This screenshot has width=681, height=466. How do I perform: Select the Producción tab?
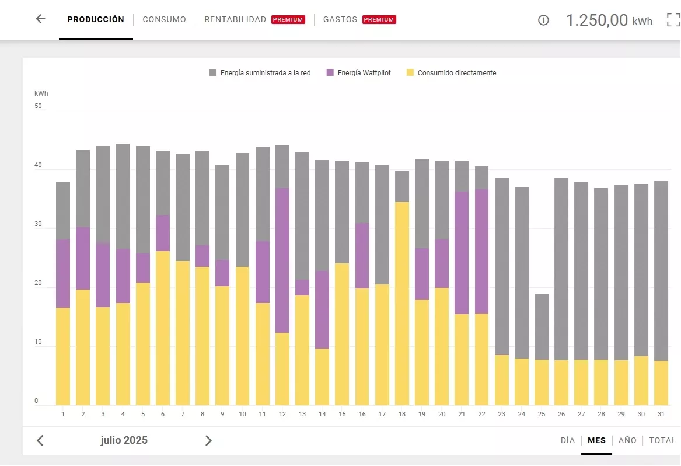(96, 19)
